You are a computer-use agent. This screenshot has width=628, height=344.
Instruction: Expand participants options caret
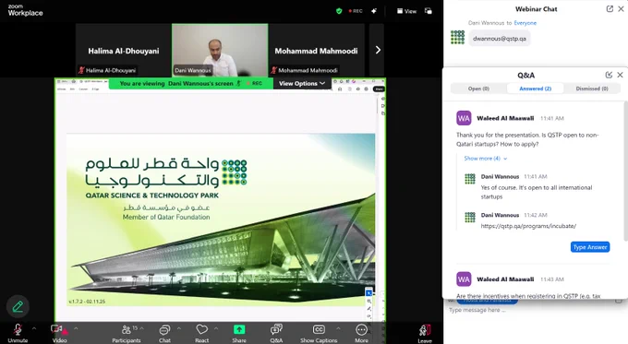pos(142,329)
